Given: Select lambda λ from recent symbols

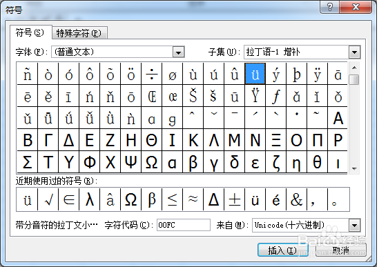Looking at the screenshot, I should (x=90, y=199).
